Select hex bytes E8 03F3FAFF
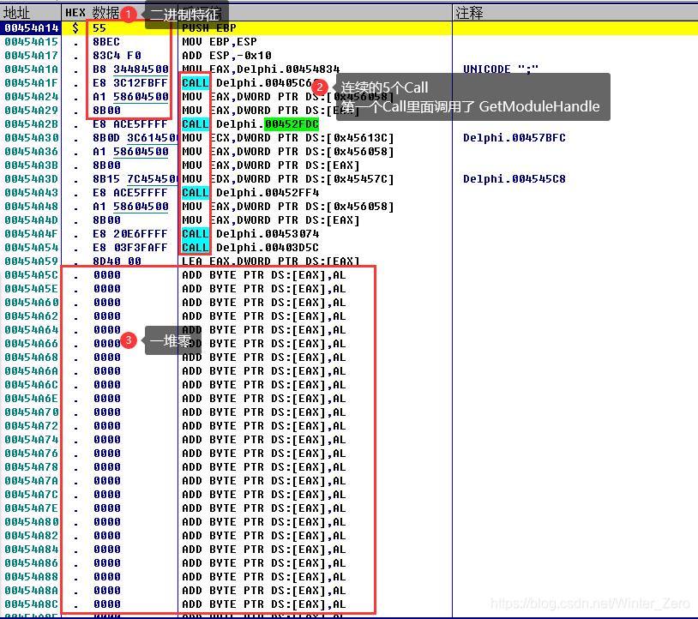 (130, 248)
